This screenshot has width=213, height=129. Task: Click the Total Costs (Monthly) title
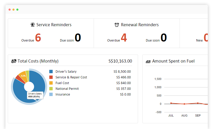[38, 61]
